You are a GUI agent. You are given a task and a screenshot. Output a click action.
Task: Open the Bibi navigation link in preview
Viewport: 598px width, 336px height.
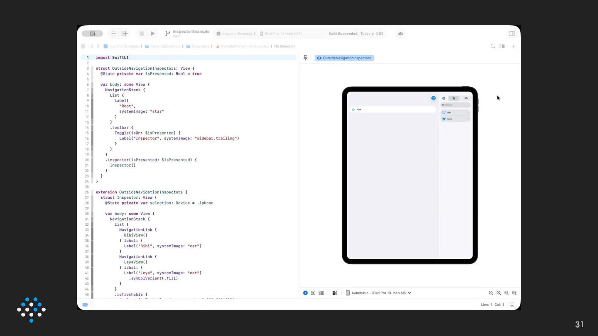coord(456,112)
